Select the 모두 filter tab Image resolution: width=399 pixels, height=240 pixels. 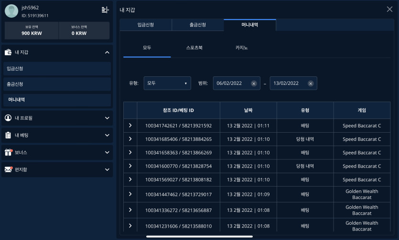(147, 48)
